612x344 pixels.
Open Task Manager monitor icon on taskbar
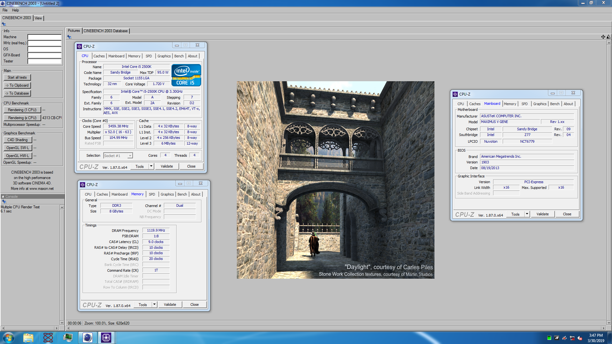68,338
